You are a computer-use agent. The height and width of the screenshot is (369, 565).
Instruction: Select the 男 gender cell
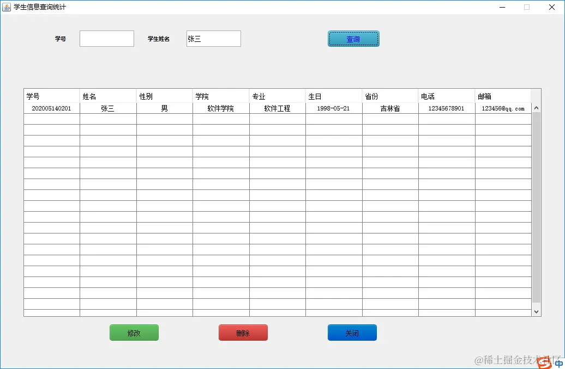[x=164, y=108]
